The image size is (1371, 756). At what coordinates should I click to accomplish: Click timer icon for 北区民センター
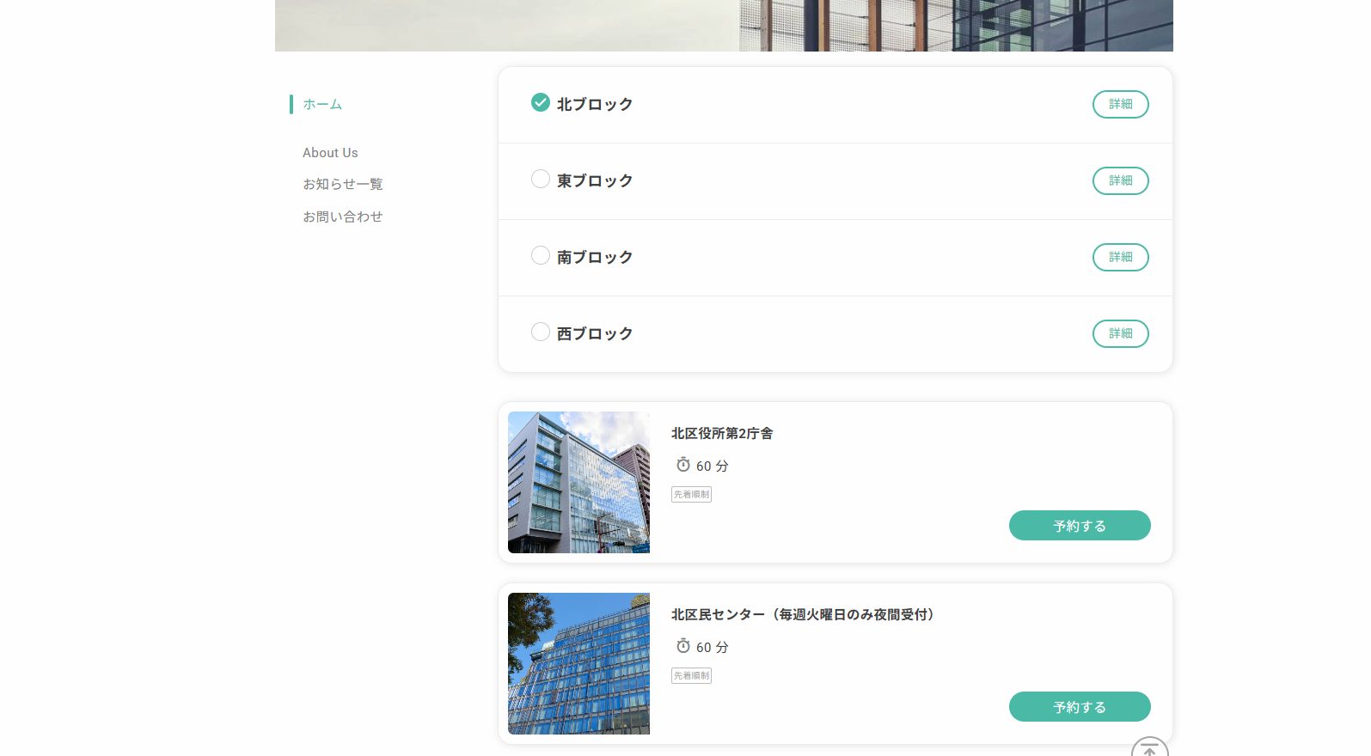(x=683, y=646)
